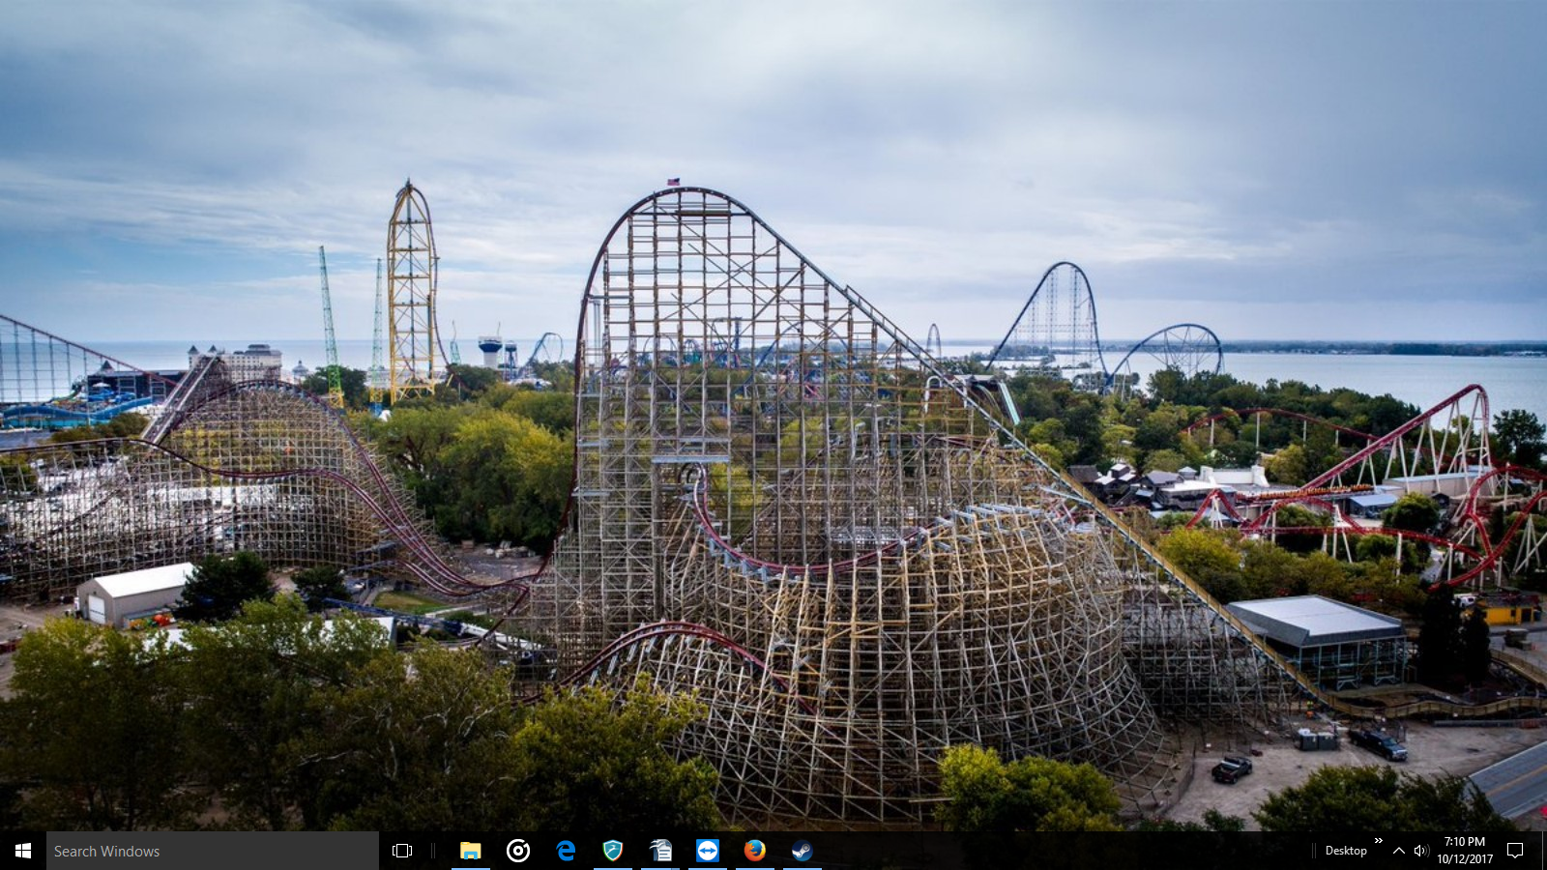Open the volume speaker control
Image resolution: width=1547 pixels, height=870 pixels.
1420,851
